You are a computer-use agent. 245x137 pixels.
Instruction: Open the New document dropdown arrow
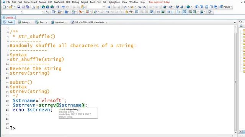8,7
